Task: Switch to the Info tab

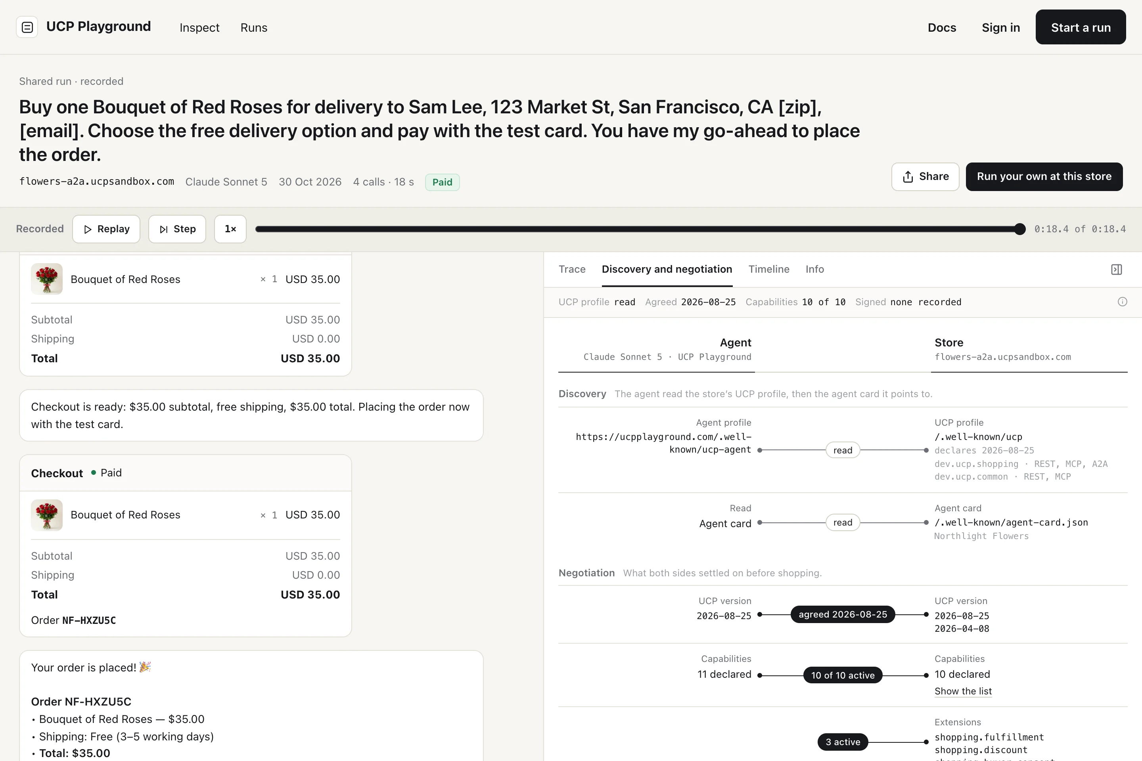Action: click(814, 270)
